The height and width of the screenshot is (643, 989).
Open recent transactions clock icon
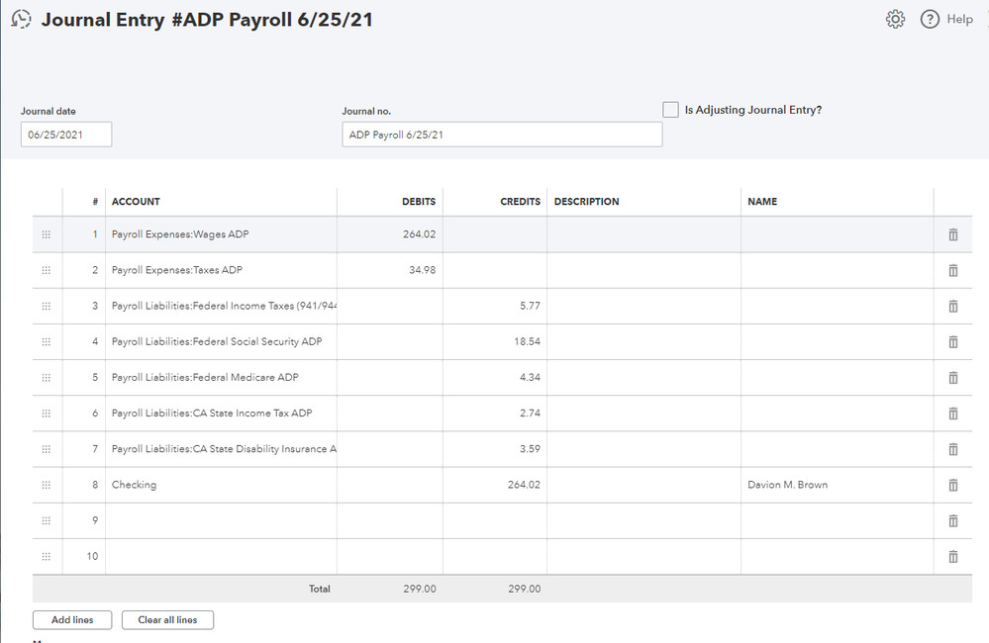21,19
